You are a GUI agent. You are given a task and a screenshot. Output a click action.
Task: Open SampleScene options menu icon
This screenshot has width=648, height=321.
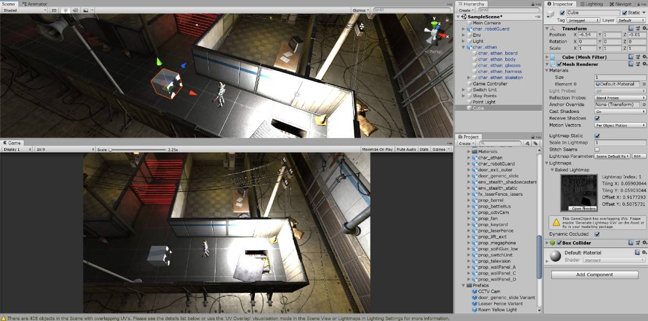[x=538, y=17]
